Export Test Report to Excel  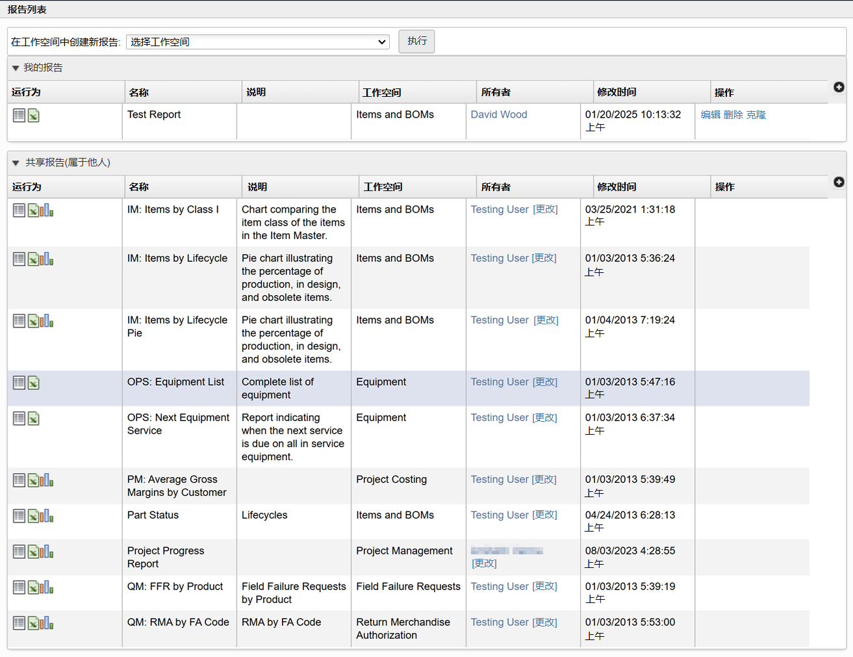[34, 116]
